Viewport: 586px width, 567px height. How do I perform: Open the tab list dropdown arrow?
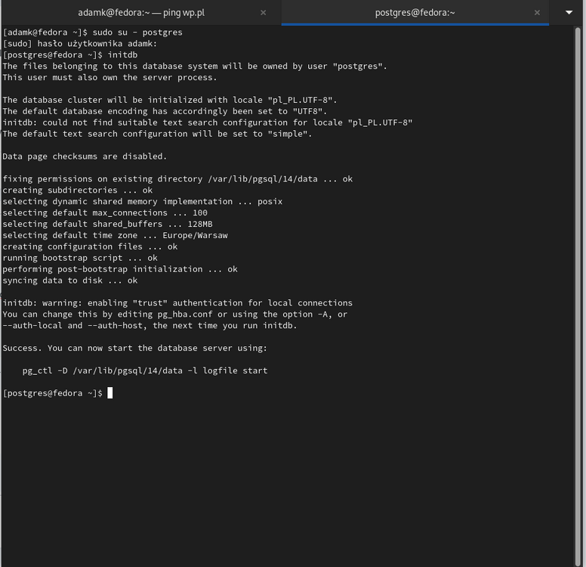pos(569,12)
